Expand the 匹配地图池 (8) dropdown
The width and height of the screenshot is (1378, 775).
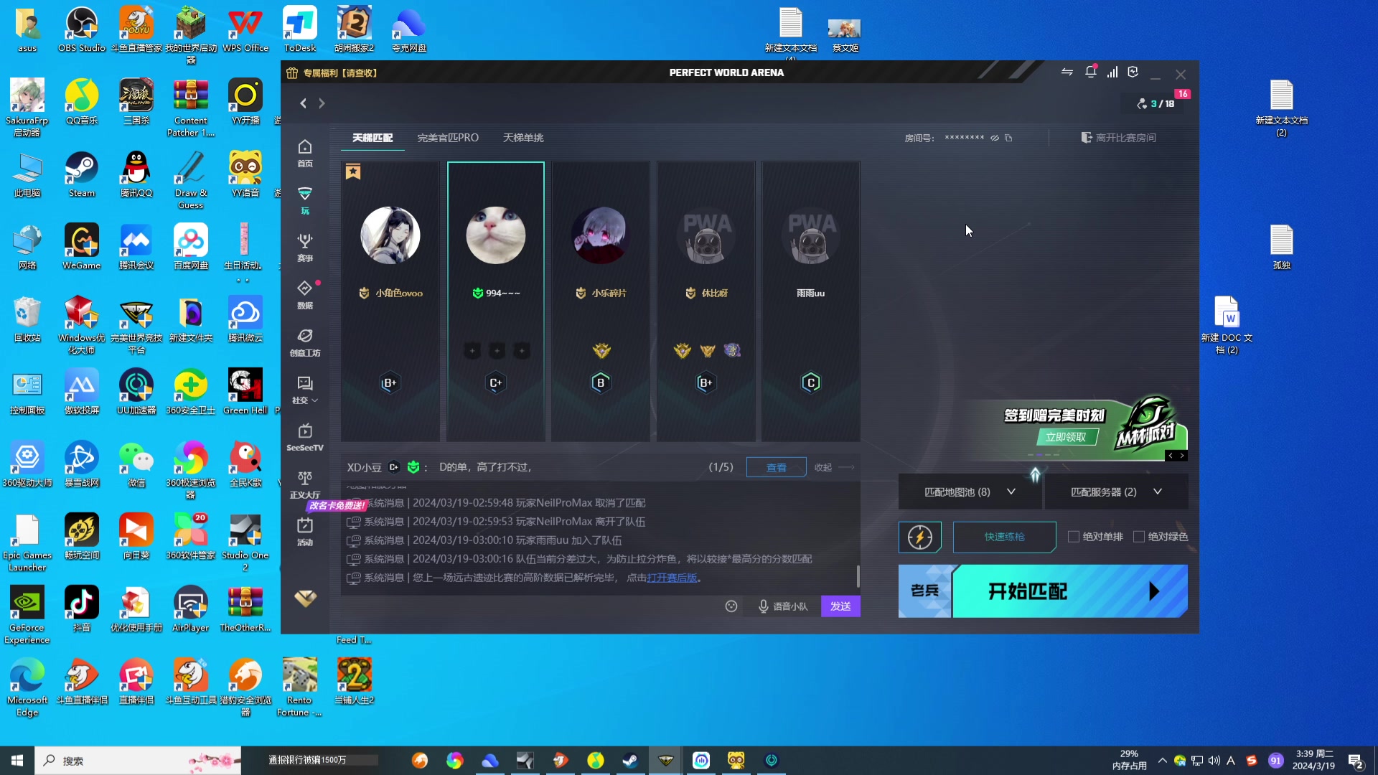(x=969, y=492)
